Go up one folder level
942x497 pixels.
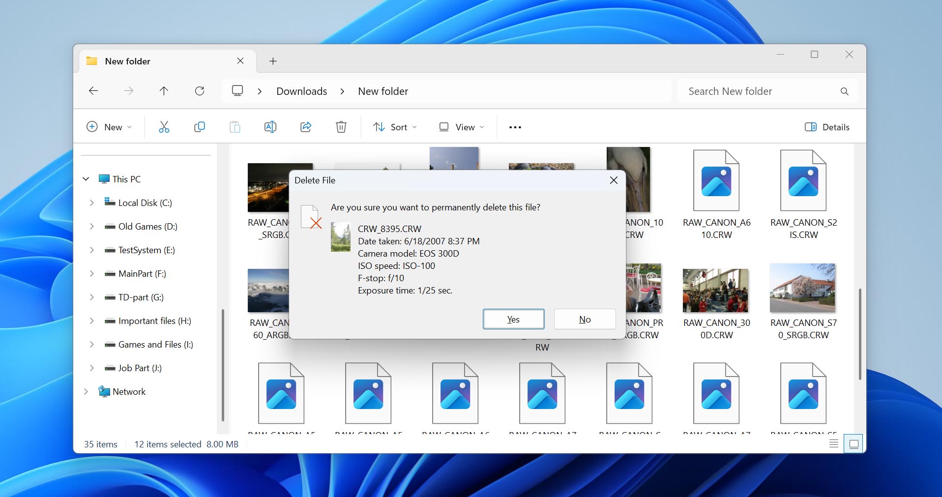coord(164,91)
